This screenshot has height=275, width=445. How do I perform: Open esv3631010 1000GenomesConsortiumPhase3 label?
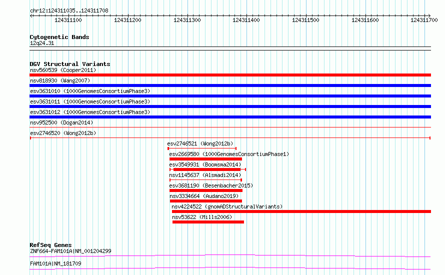pyautogui.click(x=90, y=91)
